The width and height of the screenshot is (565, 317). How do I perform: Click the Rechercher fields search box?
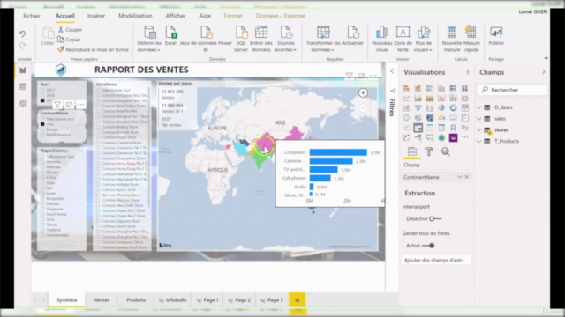pyautogui.click(x=512, y=90)
